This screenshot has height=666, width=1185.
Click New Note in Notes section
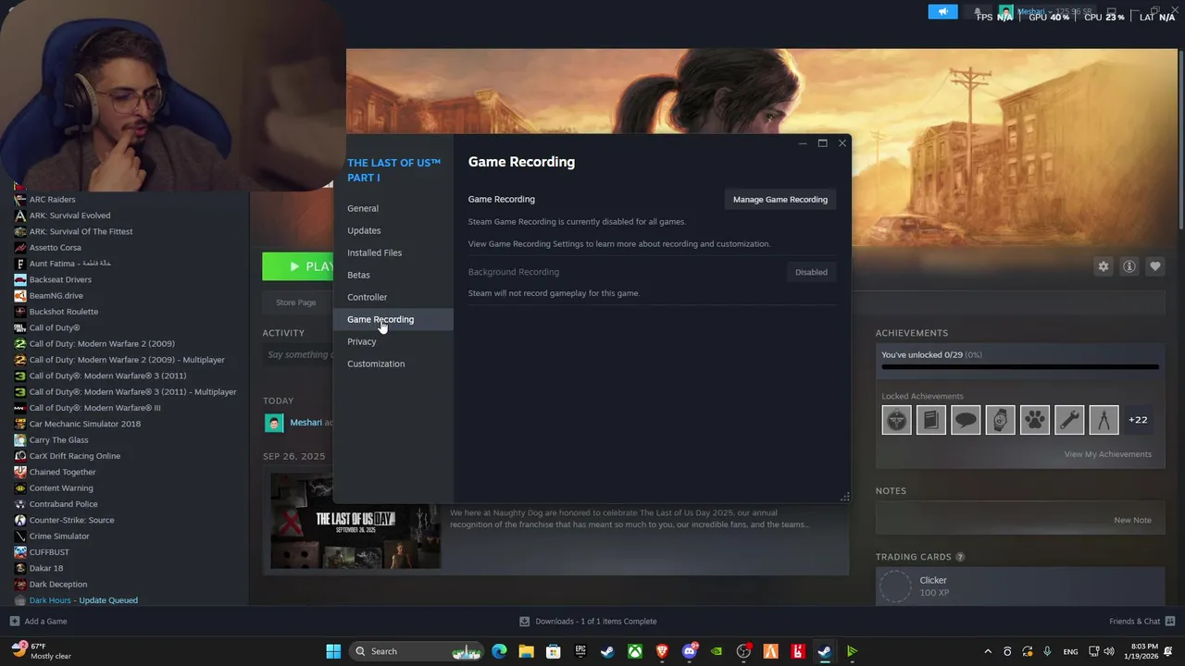coord(1132,520)
